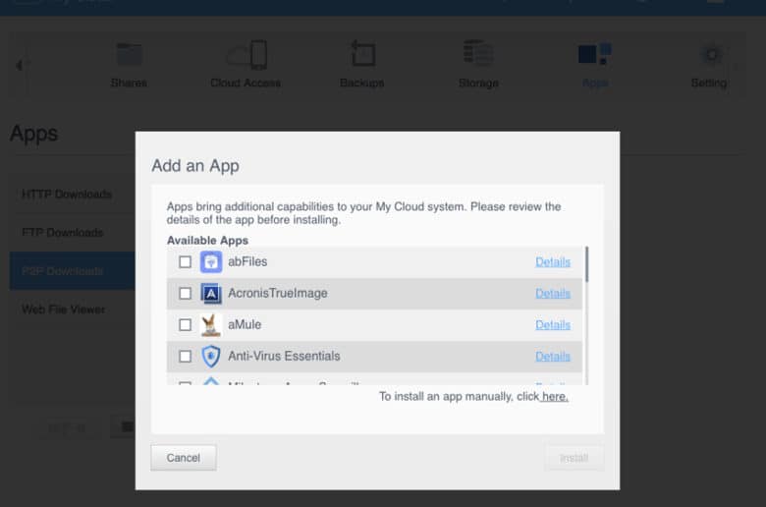Select P2P Downloads in Apps sidebar
766x507 pixels.
click(73, 271)
